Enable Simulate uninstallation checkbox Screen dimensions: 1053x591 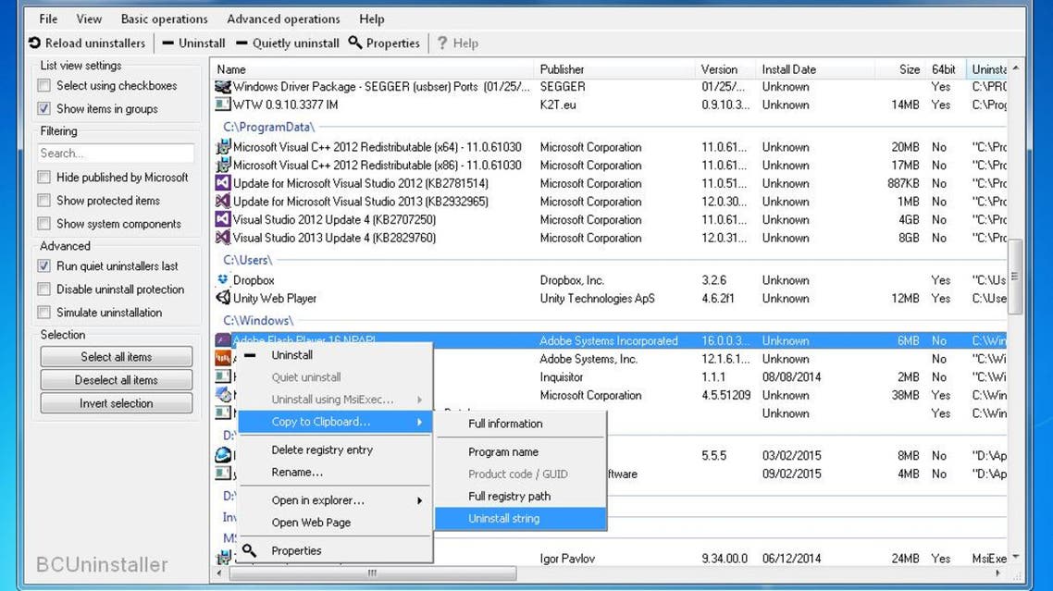(x=44, y=313)
